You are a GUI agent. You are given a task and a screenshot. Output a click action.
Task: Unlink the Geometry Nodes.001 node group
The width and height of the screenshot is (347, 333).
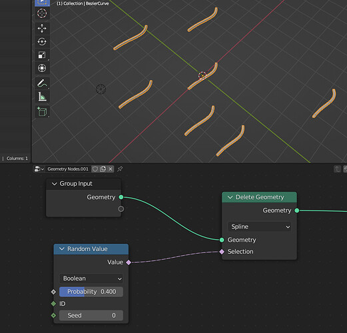[111, 169]
